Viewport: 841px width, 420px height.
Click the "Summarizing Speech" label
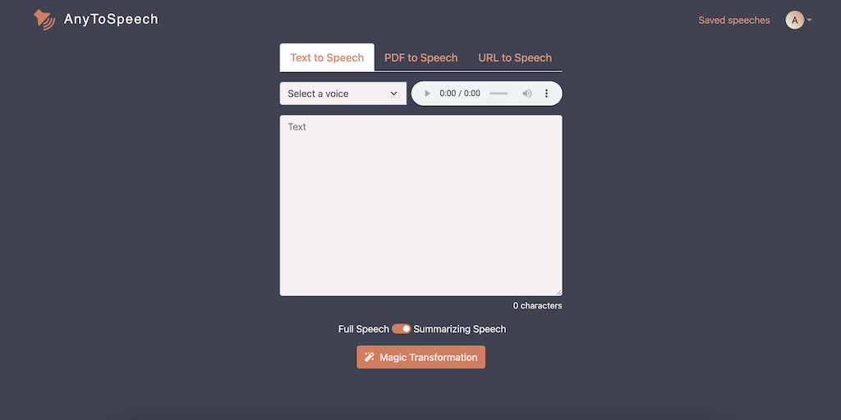coord(460,329)
